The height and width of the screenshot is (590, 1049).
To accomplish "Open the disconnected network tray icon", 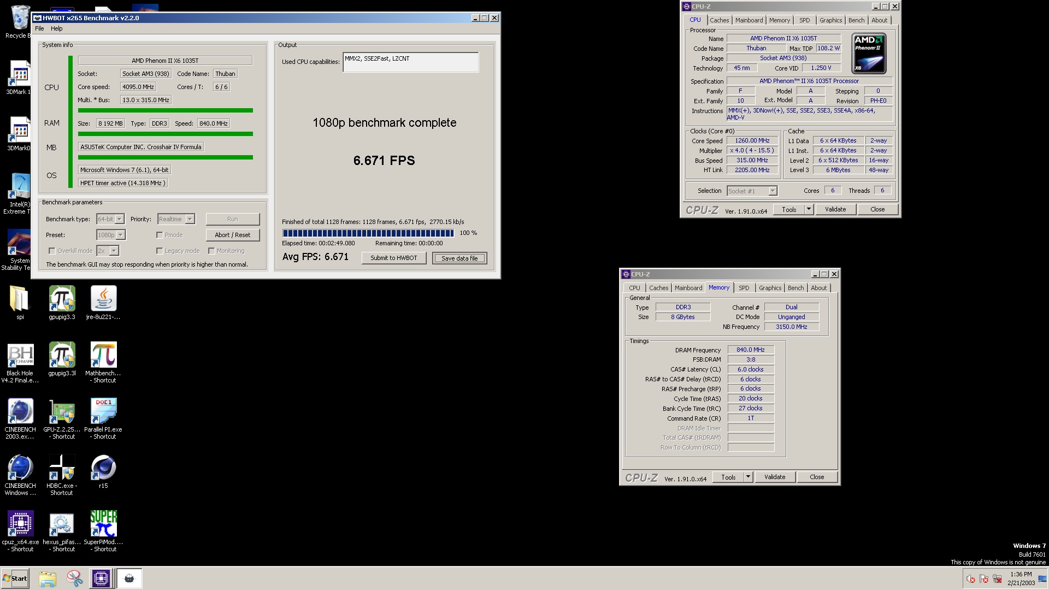I will [x=997, y=579].
